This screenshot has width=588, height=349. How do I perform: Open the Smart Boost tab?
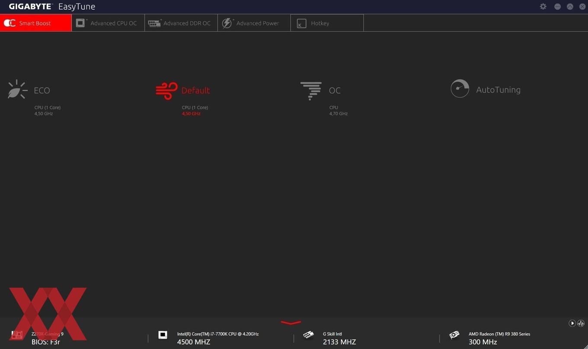36,23
